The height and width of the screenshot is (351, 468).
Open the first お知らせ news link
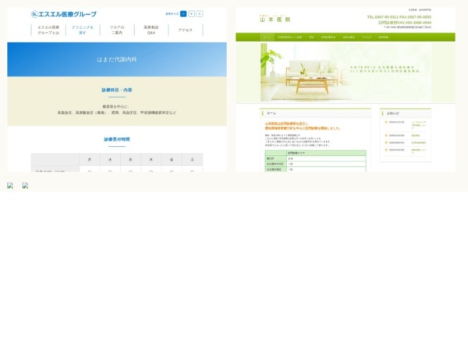point(419,125)
